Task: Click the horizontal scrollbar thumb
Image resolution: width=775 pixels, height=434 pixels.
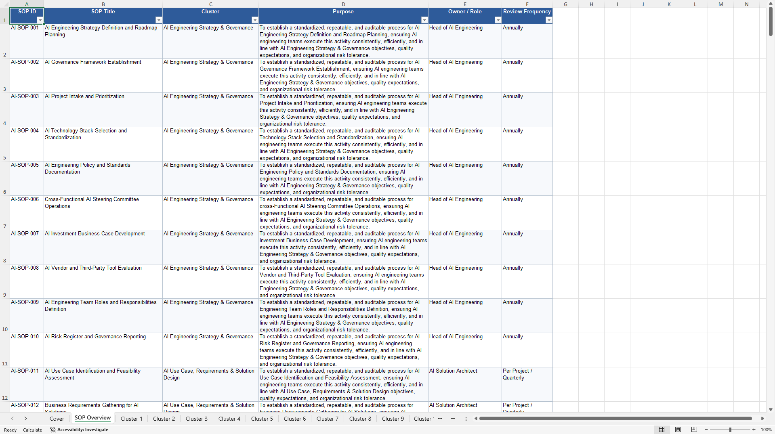Action: click(615, 419)
